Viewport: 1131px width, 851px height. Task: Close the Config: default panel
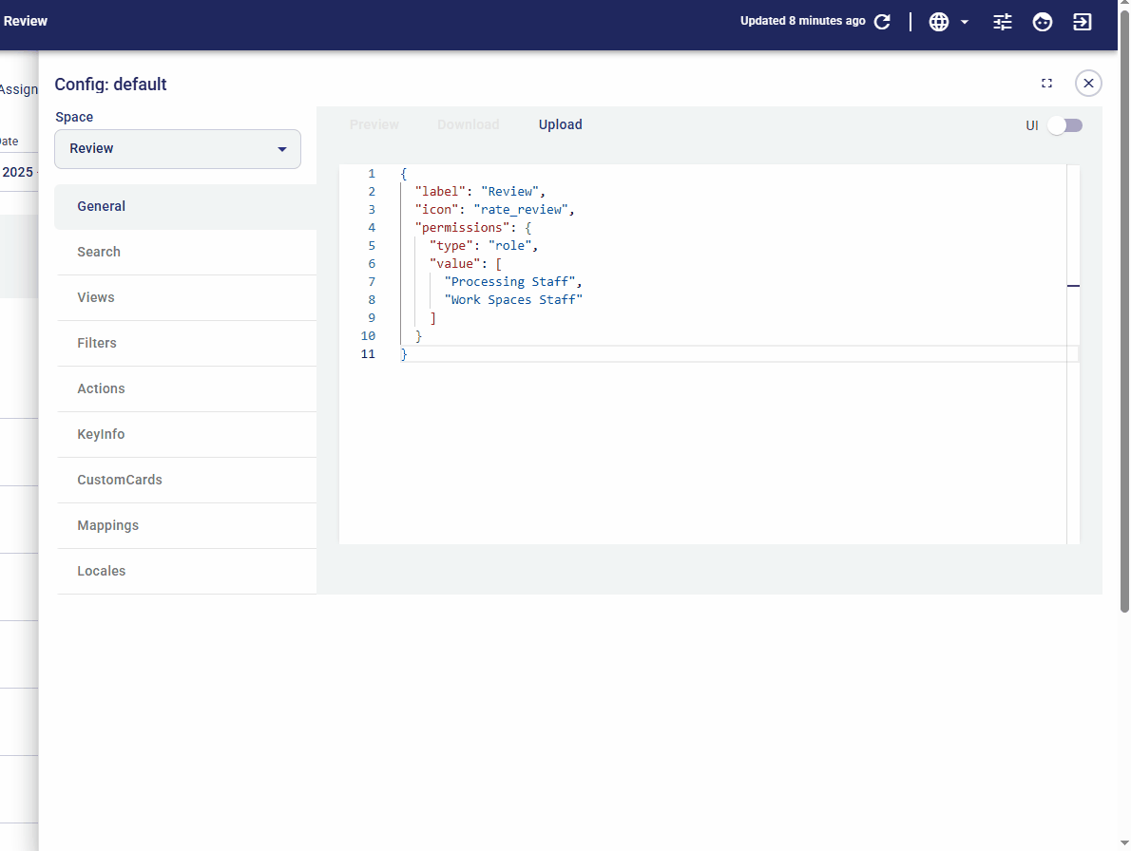(x=1088, y=84)
